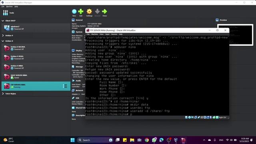Open Google Chrome from the taskbar
The width and height of the screenshot is (256, 144).
pyautogui.click(x=147, y=140)
